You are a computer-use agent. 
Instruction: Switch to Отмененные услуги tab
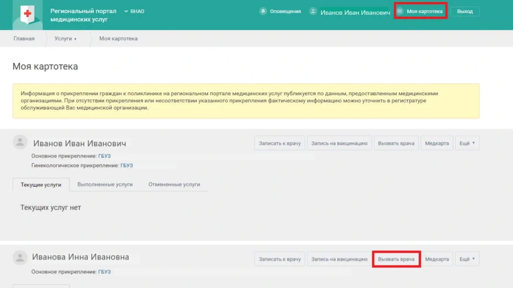tap(174, 184)
